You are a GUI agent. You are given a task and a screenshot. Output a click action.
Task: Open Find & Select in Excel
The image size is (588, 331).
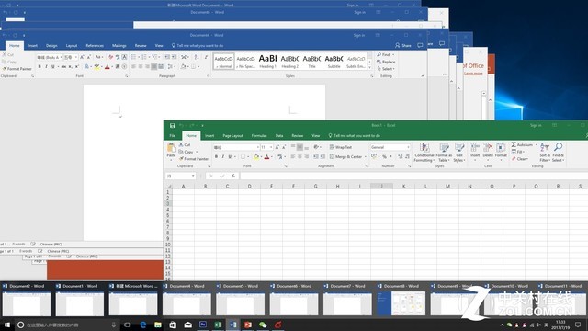tap(559, 153)
